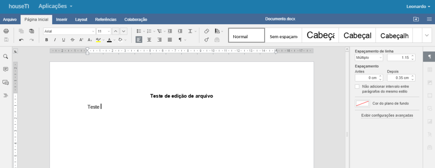435x168 pixels.
Task: Decrease paragraph indent
Action: click(170, 31)
